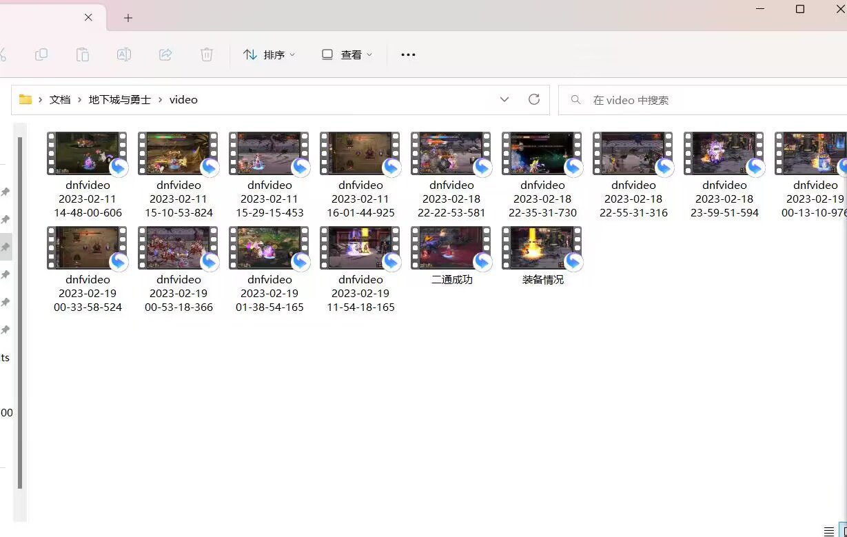Image resolution: width=847 pixels, height=537 pixels.
Task: Select thumbnail of dnfvideo 2023-02-18 22-35-31-730
Action: click(x=542, y=154)
